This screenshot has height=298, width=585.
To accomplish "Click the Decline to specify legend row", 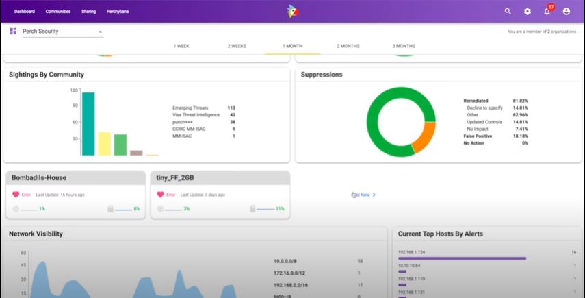I will point(496,108).
